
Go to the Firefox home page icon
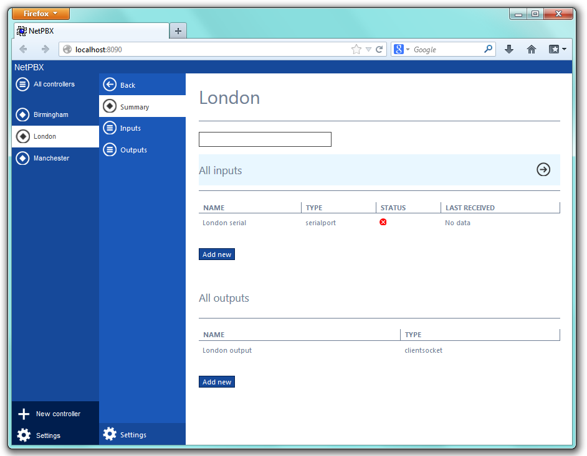tap(531, 49)
